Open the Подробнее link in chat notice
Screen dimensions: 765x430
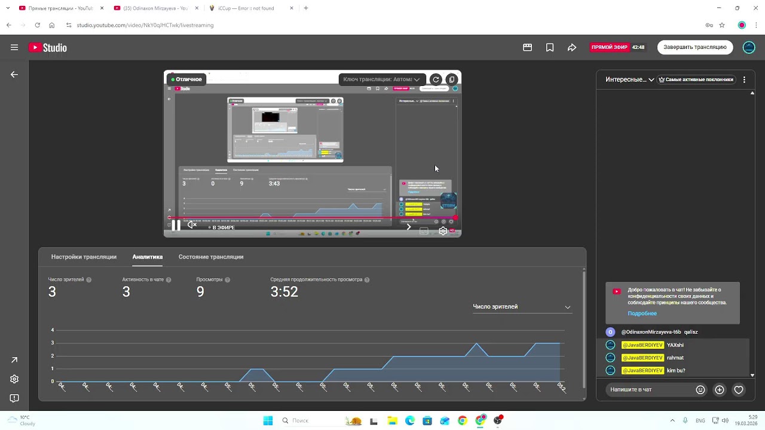coord(642,314)
